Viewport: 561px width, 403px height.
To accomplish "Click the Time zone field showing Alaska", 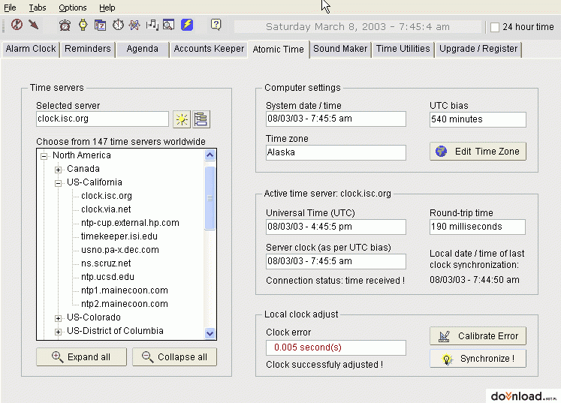I will 336,152.
